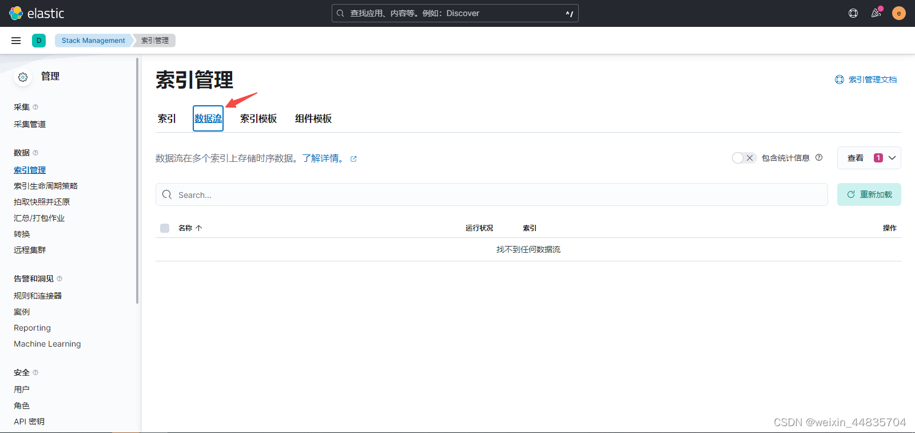Open 角色 in sidebar

[22, 406]
